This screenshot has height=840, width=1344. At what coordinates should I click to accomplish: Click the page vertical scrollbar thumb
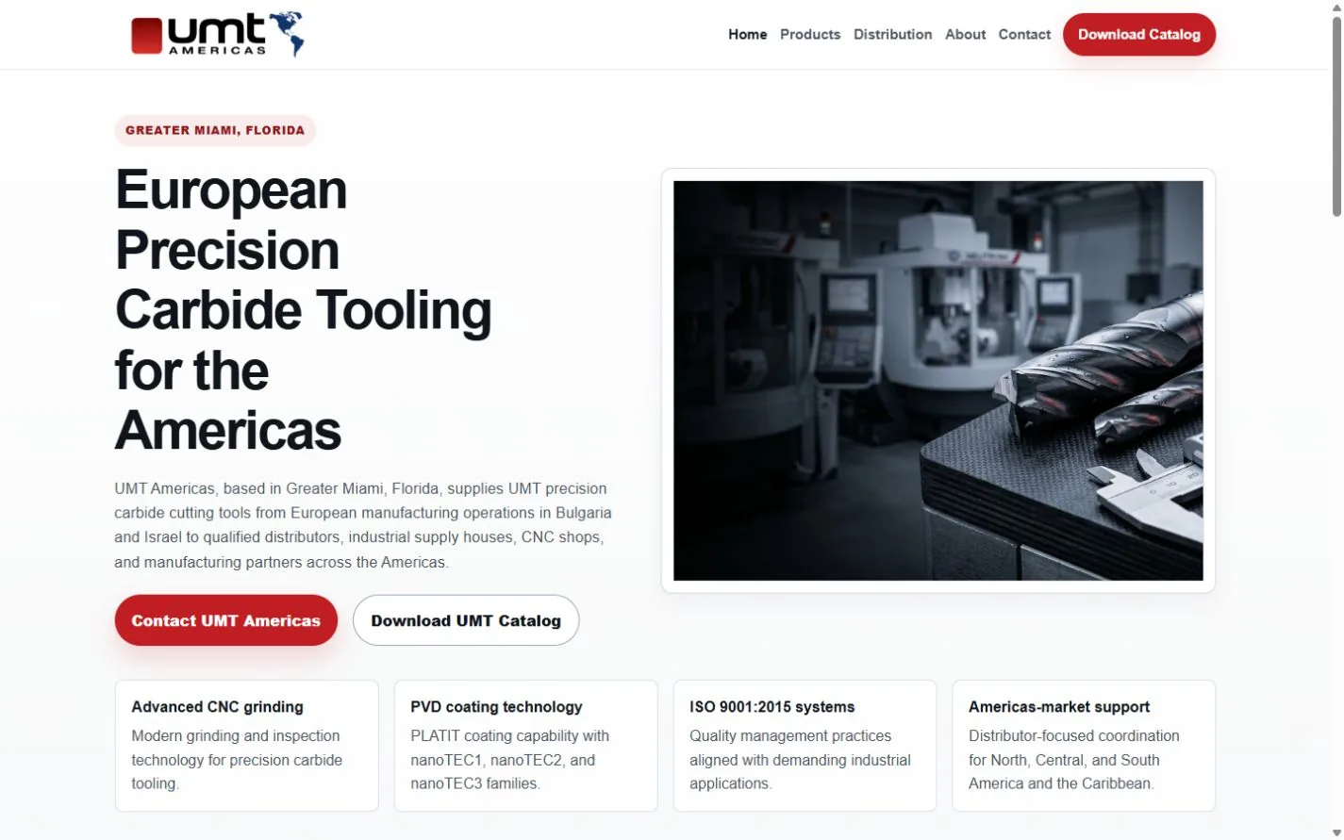click(1336, 118)
